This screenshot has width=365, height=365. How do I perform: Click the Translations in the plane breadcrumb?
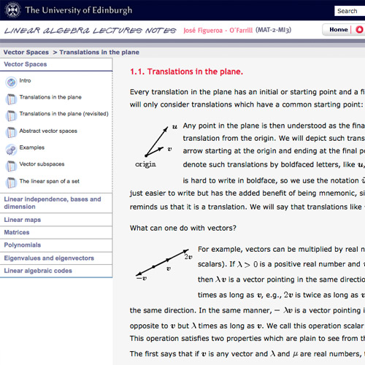tap(99, 53)
